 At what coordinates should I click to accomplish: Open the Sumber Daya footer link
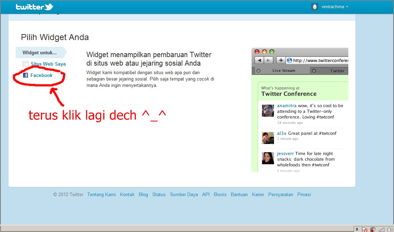tap(184, 194)
